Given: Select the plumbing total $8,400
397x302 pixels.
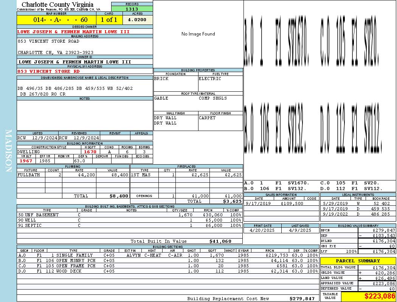Looking at the screenshot, I should click(x=119, y=196).
